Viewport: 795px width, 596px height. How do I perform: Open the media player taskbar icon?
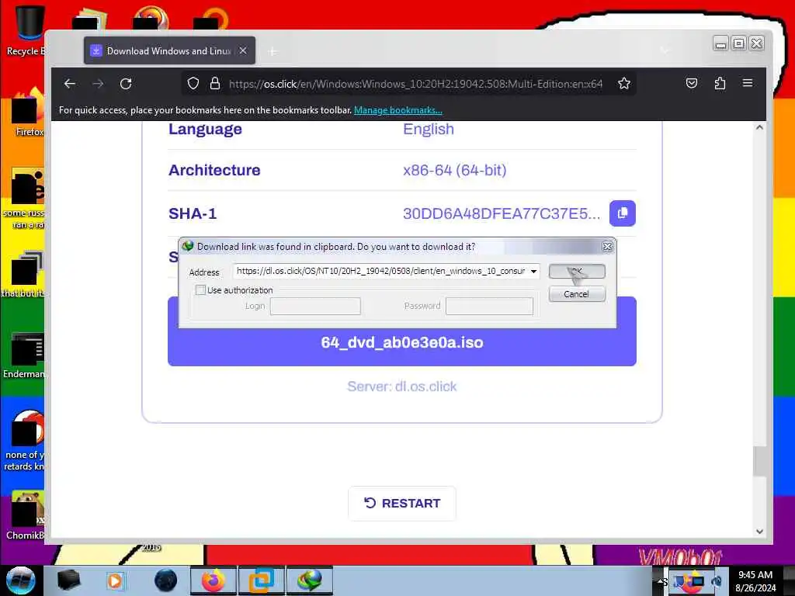tap(116, 580)
